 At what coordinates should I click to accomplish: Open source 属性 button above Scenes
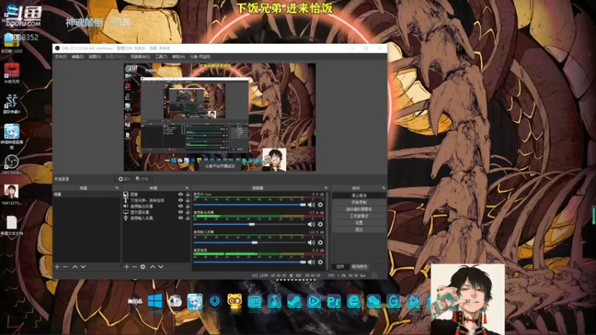(124, 179)
